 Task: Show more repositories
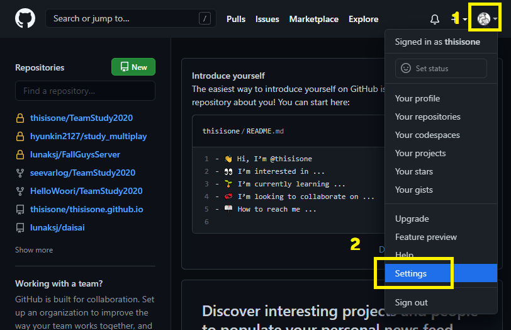[34, 250]
